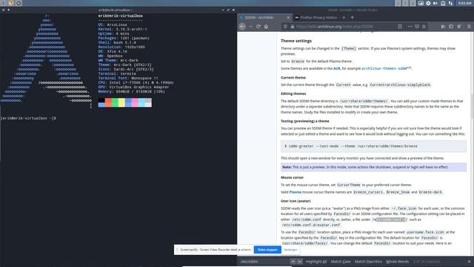Reload the SDDM ArchWiki page
Screen dimensions: 474x267
258,27
